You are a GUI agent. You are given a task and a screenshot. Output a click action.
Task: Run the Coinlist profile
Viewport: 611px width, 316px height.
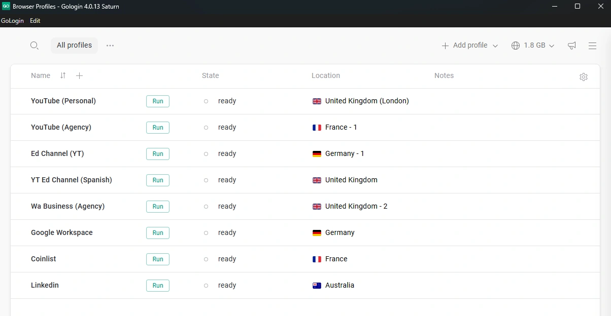(158, 259)
